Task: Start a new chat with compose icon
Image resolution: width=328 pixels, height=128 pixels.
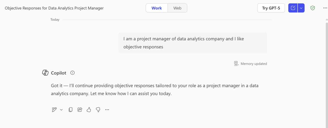Action: tap(293, 8)
